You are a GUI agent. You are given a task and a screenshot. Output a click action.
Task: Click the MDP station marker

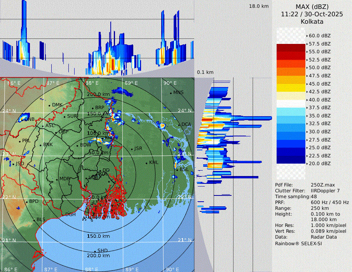click(x=57, y=179)
